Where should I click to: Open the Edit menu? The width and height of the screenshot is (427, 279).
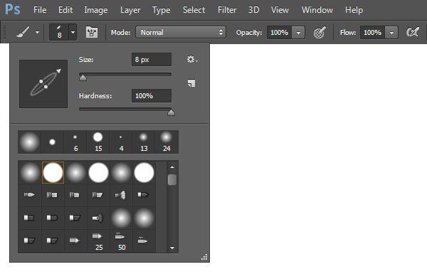(x=65, y=10)
